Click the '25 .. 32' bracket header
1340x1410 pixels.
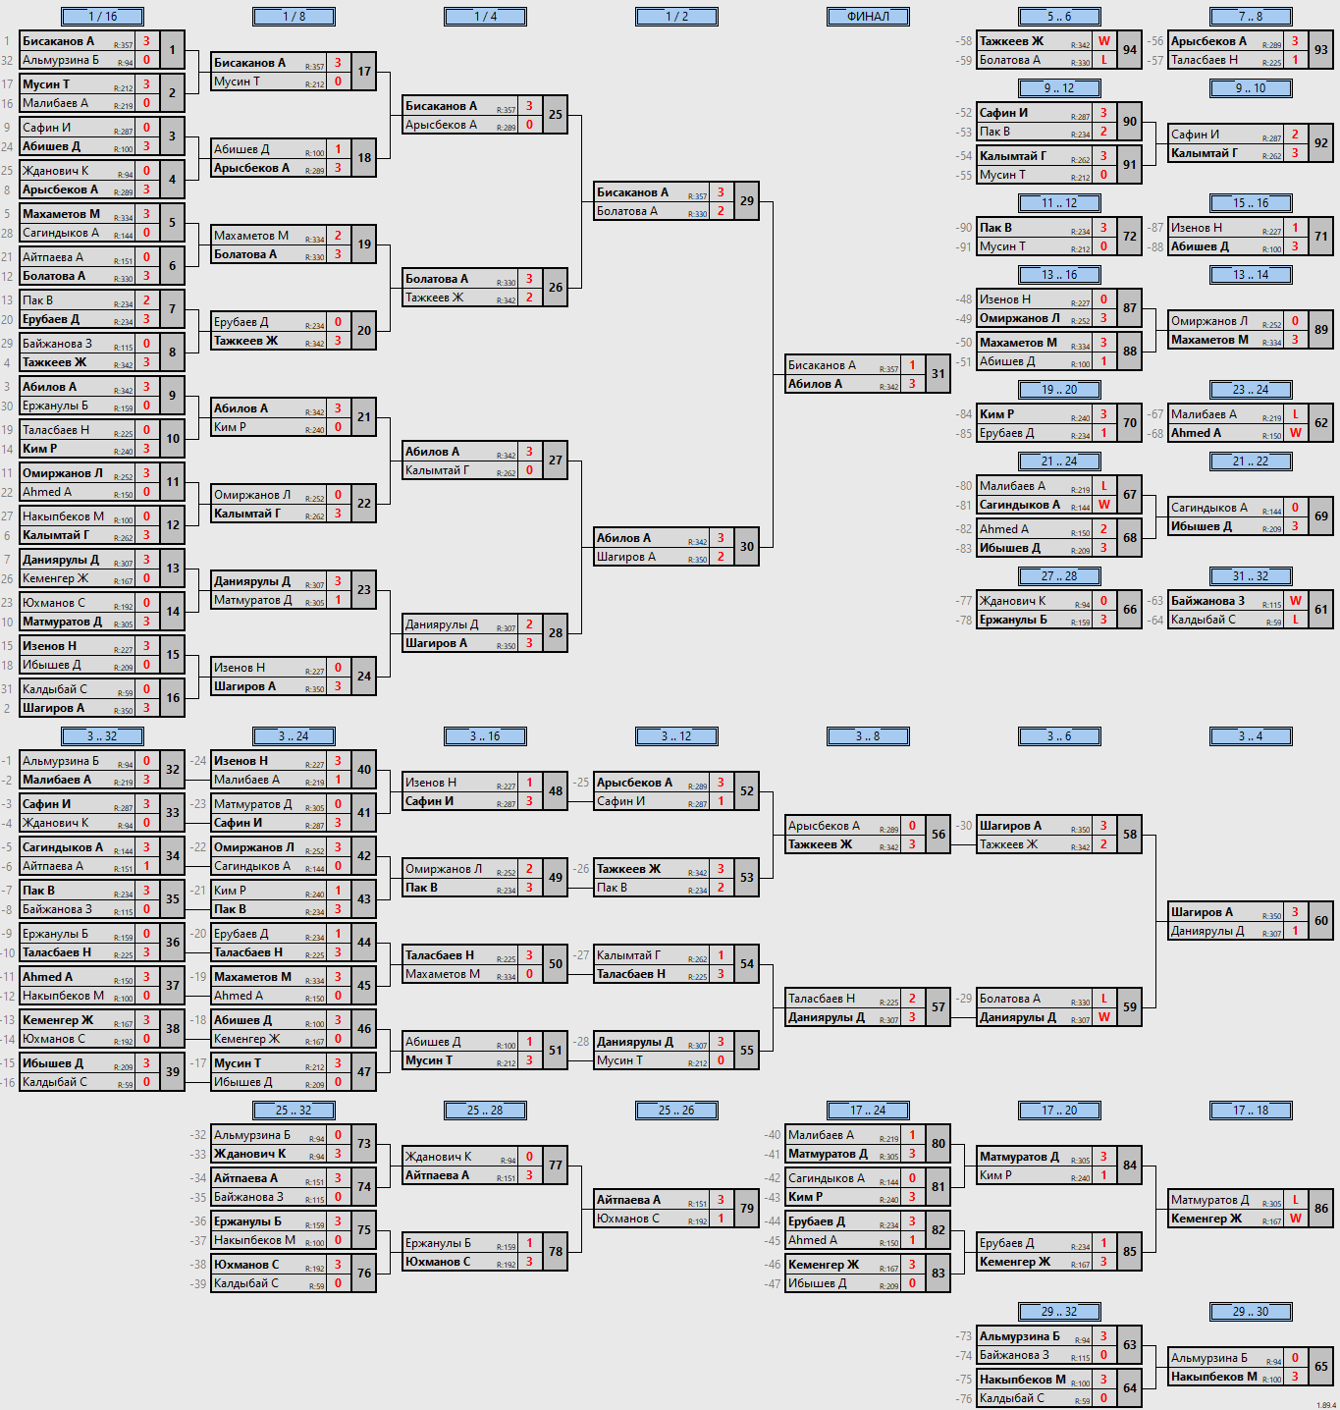coord(294,1110)
